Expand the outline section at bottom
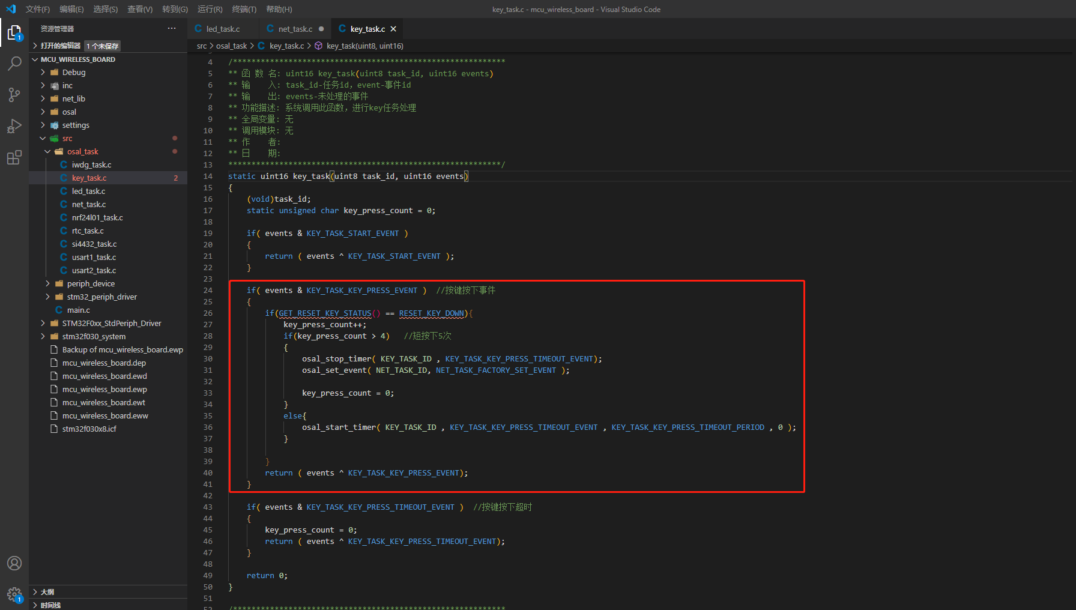 (47, 592)
